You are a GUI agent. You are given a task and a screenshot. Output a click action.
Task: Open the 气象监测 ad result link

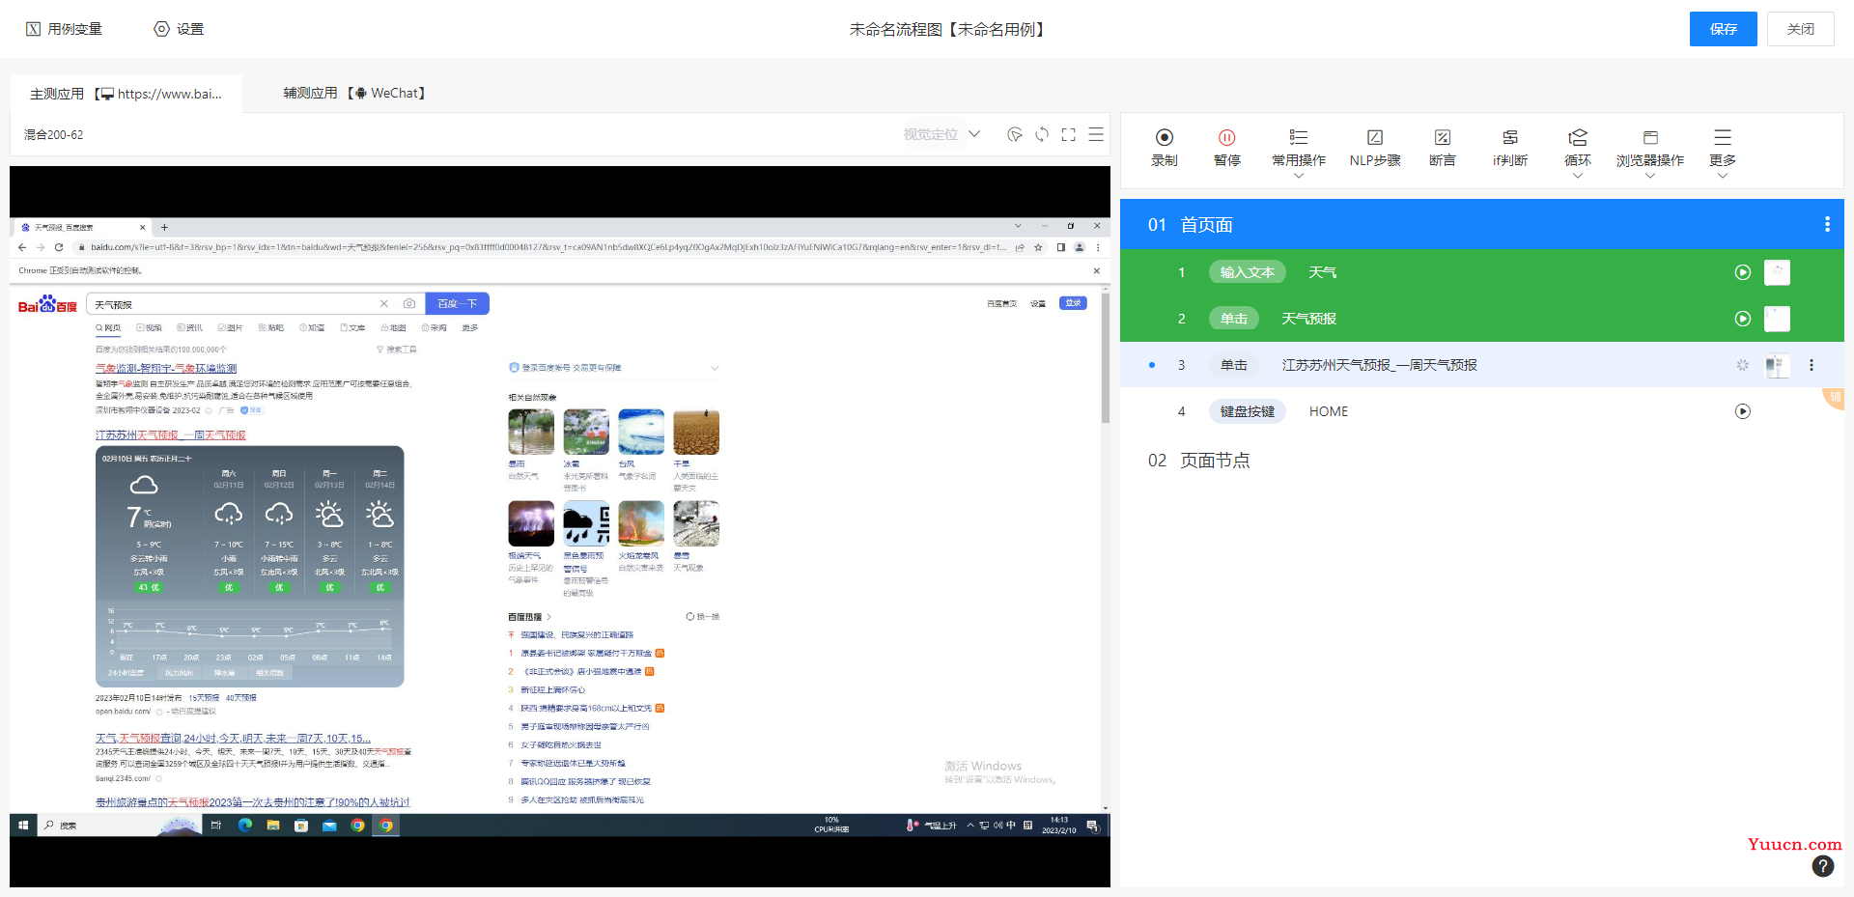(x=166, y=368)
